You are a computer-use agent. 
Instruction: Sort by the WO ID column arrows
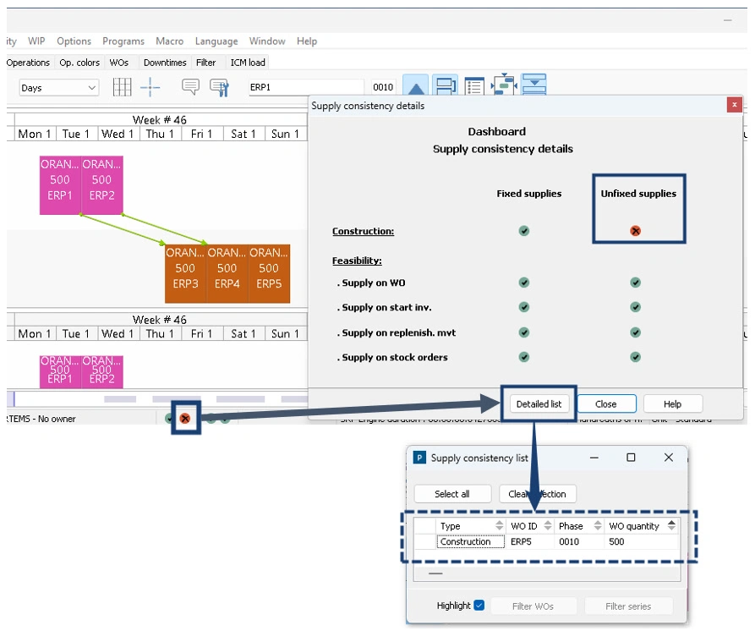click(x=548, y=525)
